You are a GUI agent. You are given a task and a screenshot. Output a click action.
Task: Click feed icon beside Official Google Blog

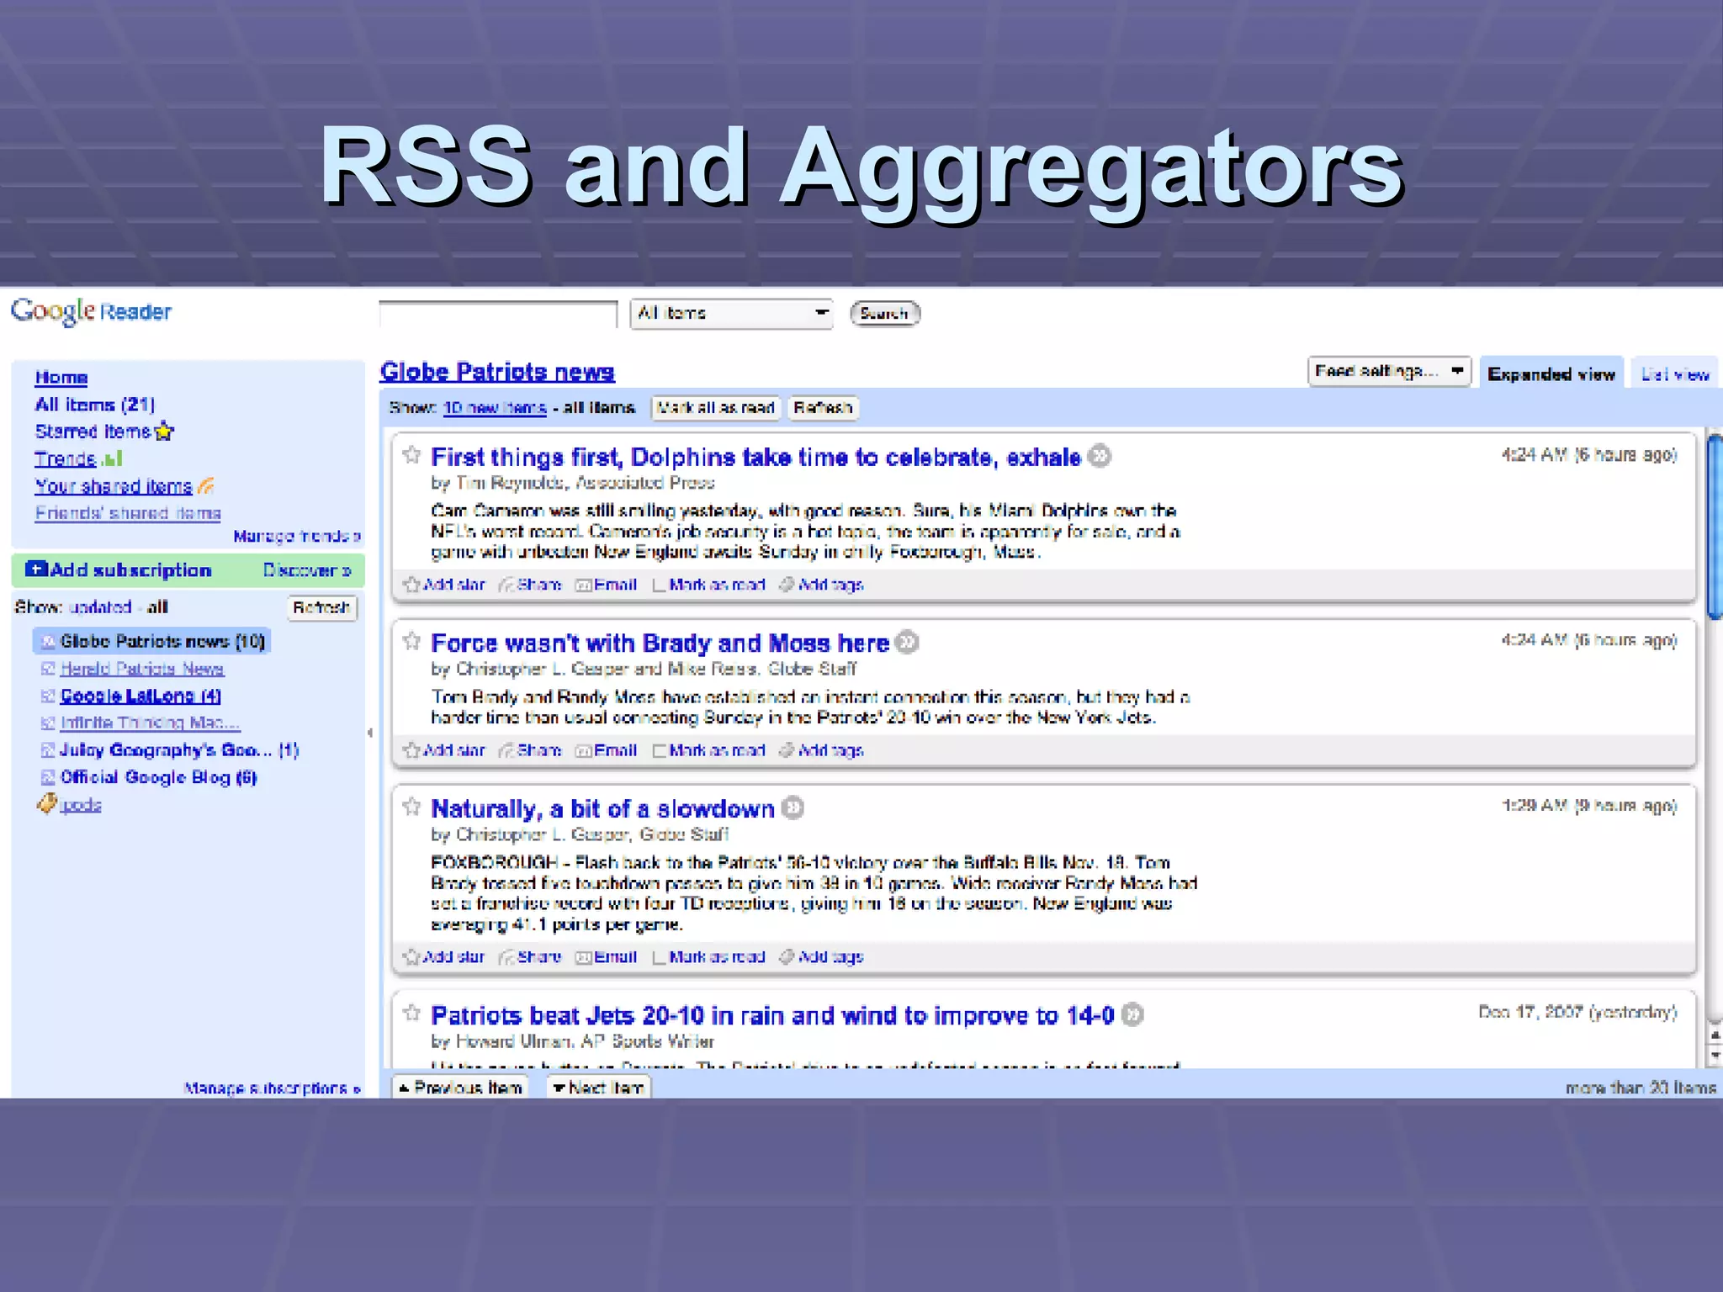48,776
